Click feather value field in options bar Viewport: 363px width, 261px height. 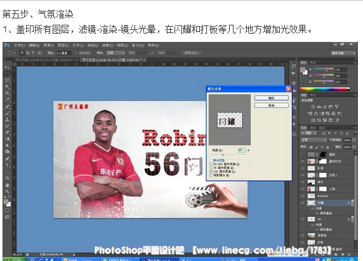click(x=63, y=53)
